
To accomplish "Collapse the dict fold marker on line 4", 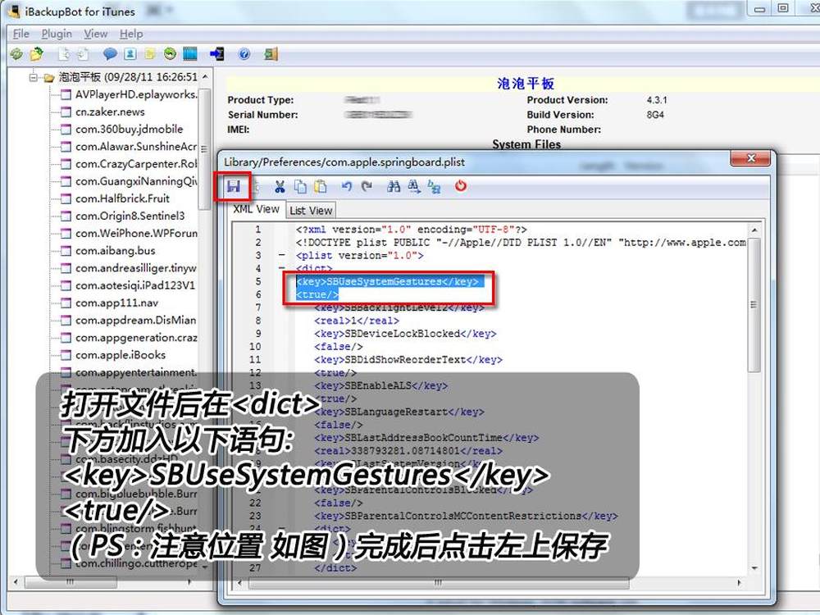I will coord(283,269).
